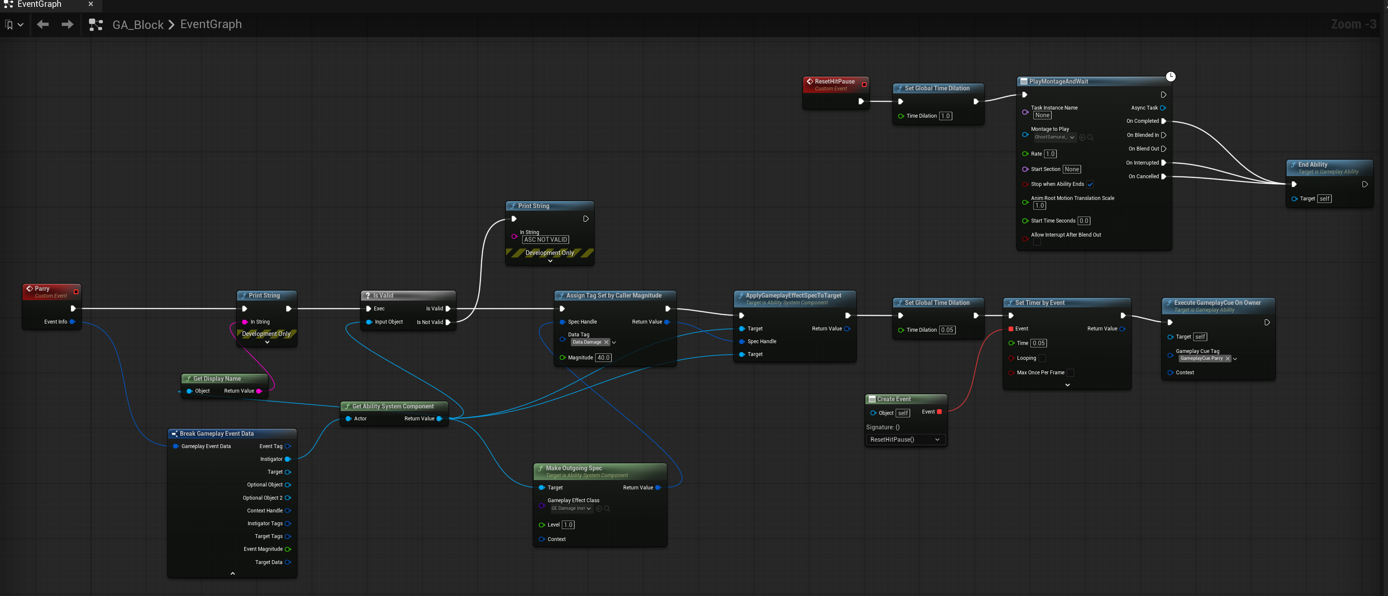Click the On Completed exec pin
The width and height of the screenshot is (1388, 596).
coord(1163,121)
